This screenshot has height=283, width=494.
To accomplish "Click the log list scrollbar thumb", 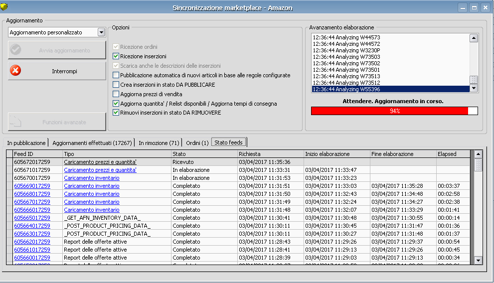I will (x=474, y=80).
